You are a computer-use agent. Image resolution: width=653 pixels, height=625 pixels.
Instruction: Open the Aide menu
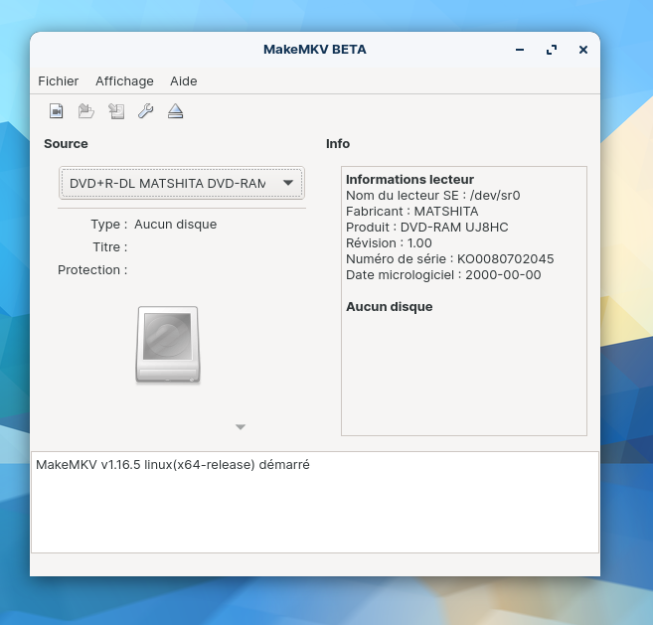click(x=183, y=80)
